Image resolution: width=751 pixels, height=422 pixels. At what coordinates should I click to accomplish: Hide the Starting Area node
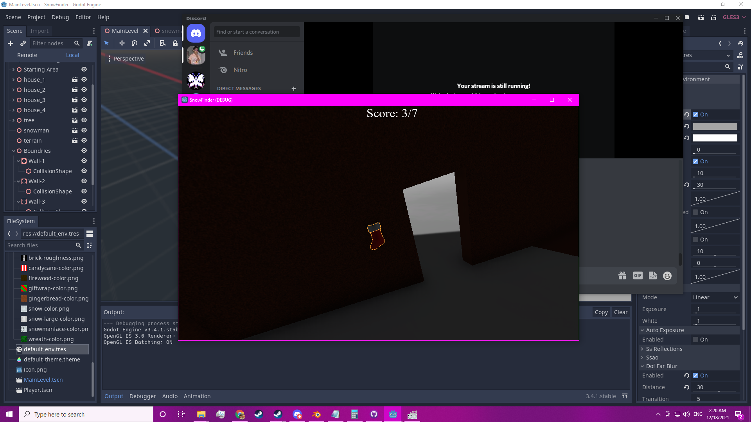click(84, 70)
